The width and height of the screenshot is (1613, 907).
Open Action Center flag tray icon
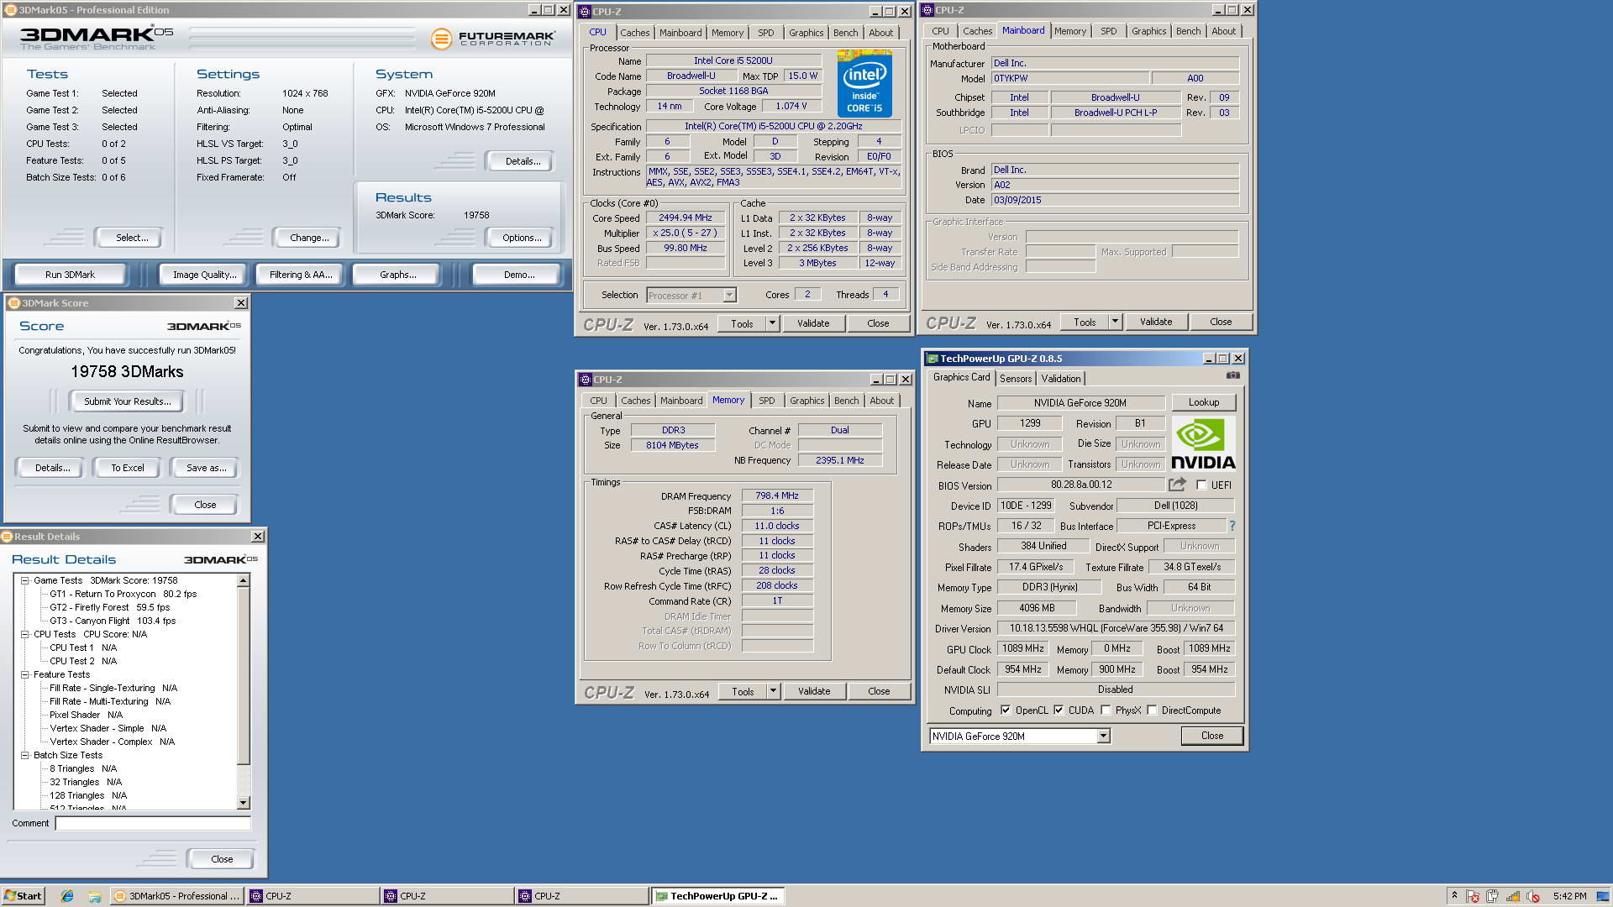[1473, 896]
